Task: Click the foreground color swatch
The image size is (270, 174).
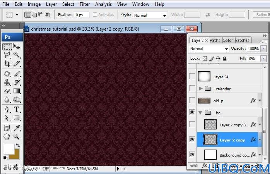Action: [9, 149]
